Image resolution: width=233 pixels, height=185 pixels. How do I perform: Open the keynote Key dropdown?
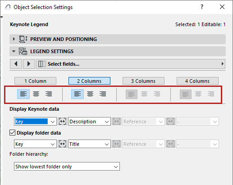(x=35, y=122)
